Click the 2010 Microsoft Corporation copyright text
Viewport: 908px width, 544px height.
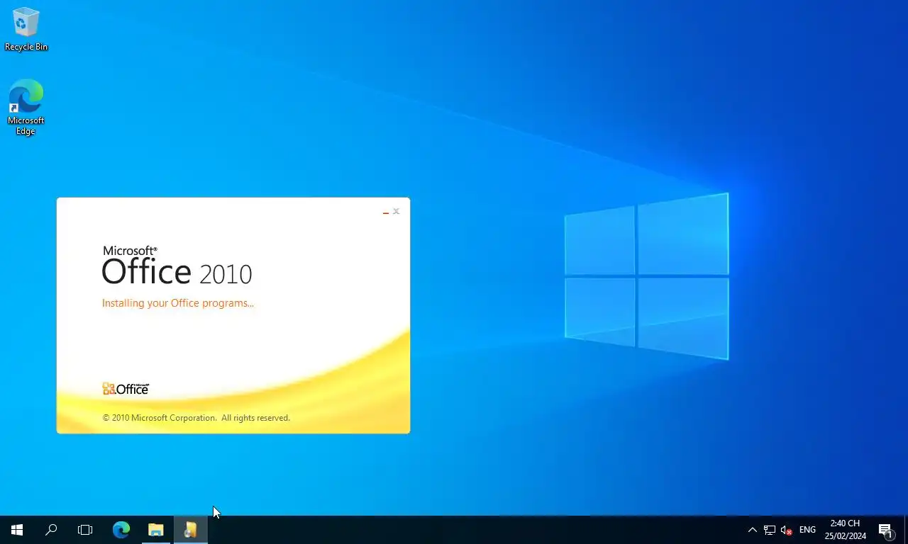[196, 418]
